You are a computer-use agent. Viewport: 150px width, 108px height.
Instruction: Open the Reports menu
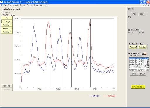[x=16, y=5]
